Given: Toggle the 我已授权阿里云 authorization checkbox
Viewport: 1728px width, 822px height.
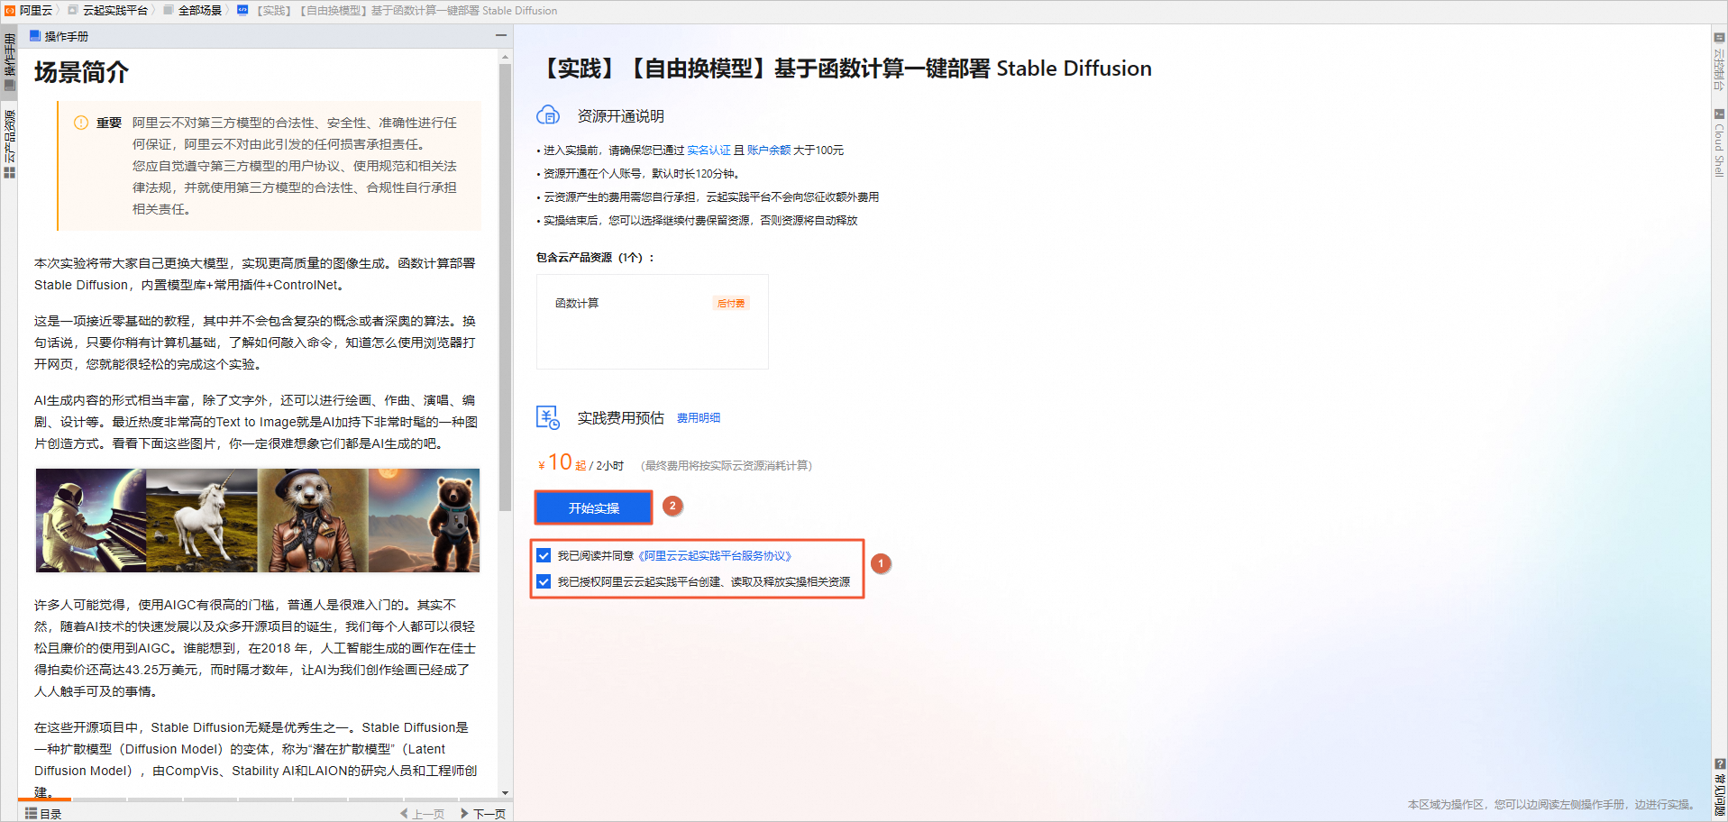Looking at the screenshot, I should click(x=544, y=581).
